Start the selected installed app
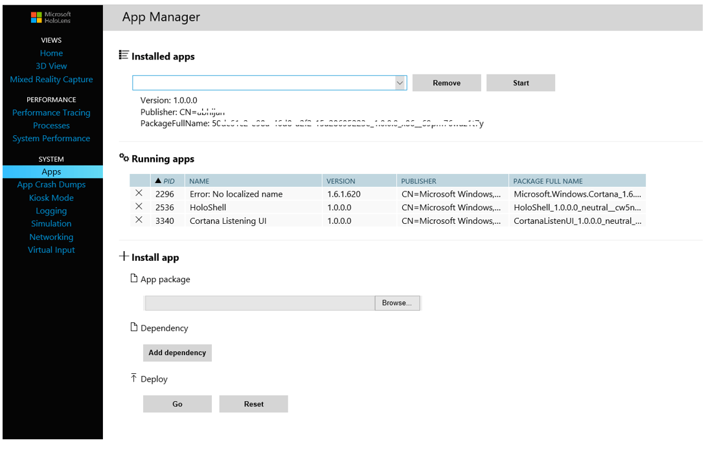 tap(520, 82)
